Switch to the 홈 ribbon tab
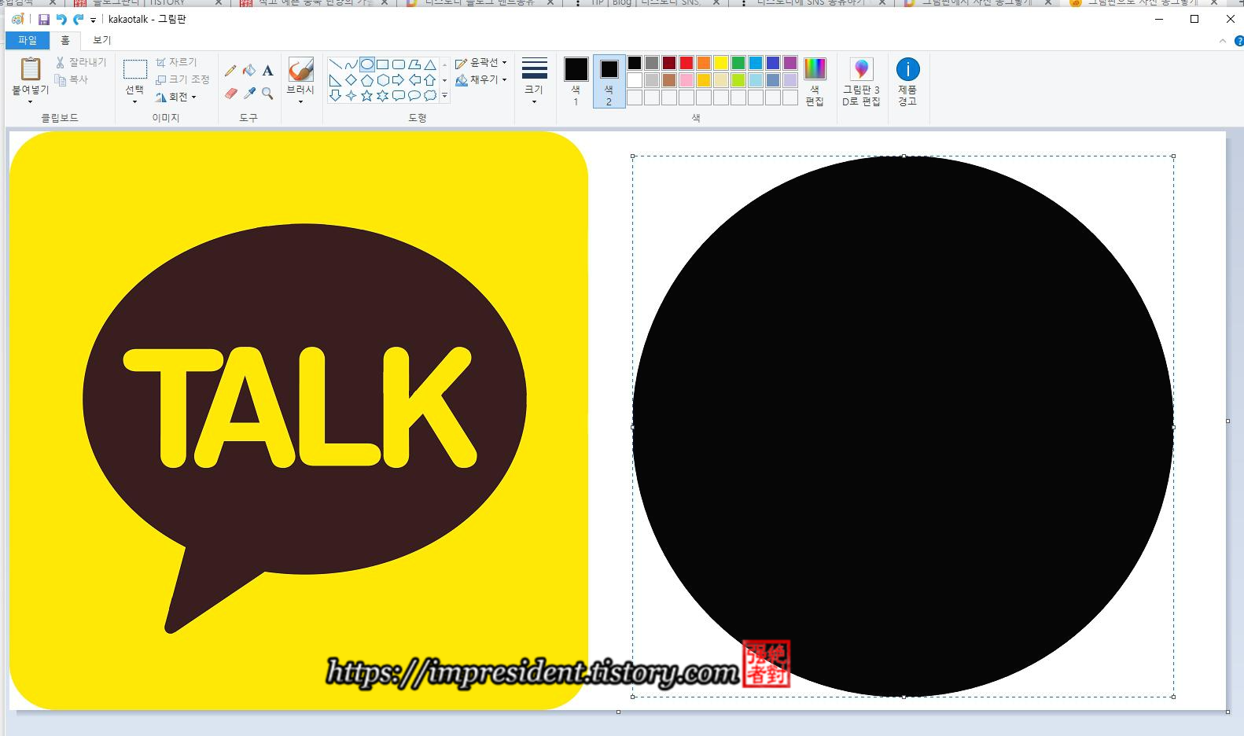This screenshot has height=736, width=1244. pyautogui.click(x=65, y=40)
